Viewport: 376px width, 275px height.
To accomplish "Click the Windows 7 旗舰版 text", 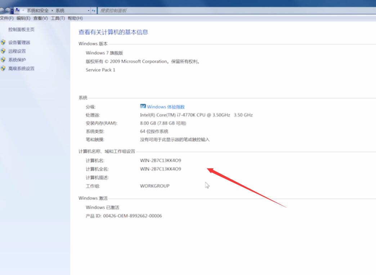I will [104, 53].
